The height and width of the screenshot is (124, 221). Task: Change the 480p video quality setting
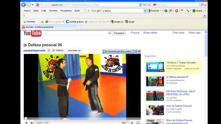(x=125, y=123)
